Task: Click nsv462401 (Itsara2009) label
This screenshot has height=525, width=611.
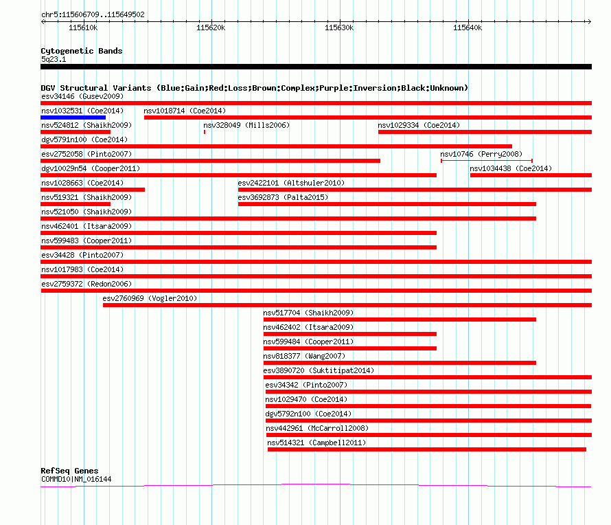Action: (x=87, y=226)
